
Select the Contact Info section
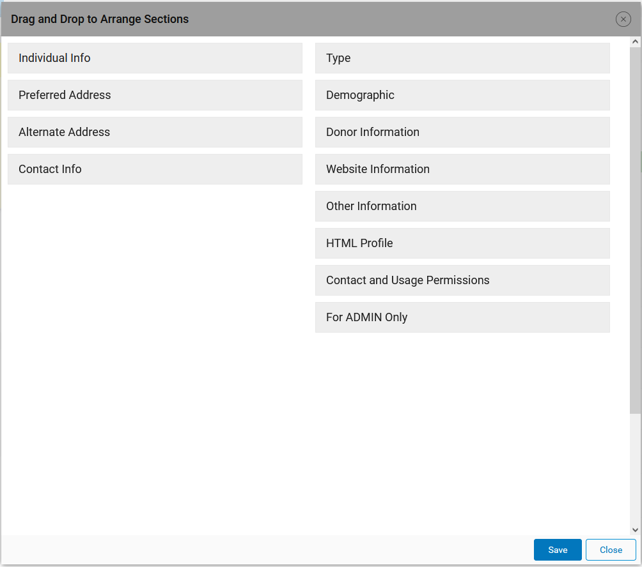pos(155,169)
